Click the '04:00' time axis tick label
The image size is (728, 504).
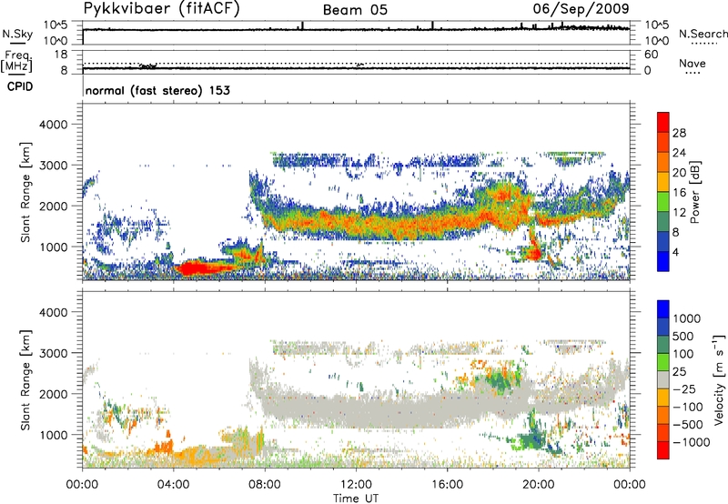174,485
